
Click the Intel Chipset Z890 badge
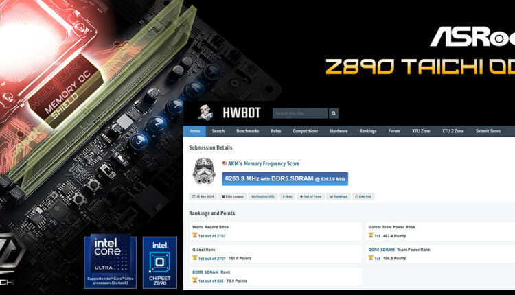[x=159, y=262]
